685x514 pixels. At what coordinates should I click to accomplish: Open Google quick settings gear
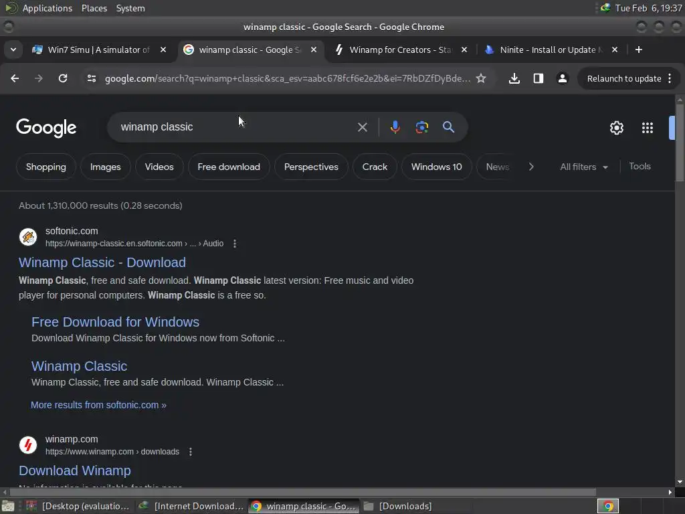point(616,128)
